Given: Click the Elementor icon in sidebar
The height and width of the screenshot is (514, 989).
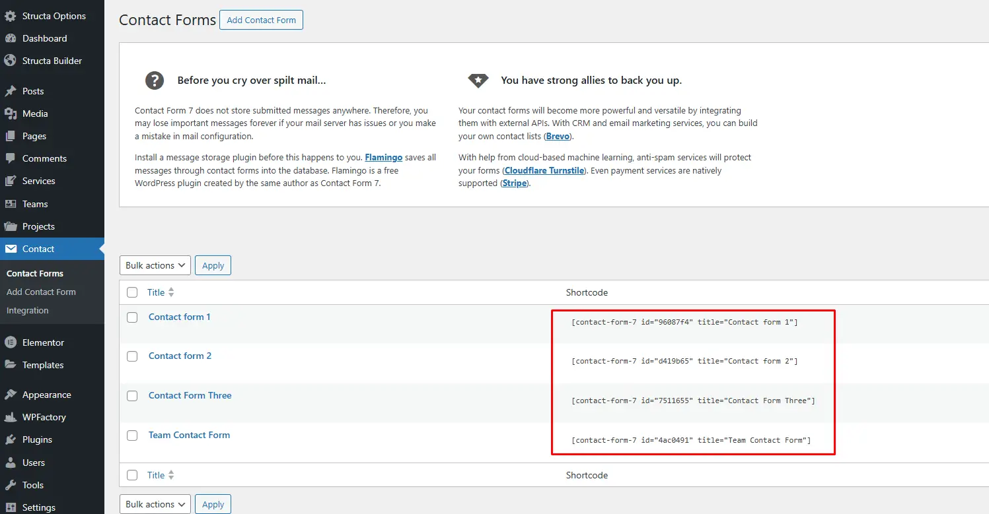Looking at the screenshot, I should [10, 342].
